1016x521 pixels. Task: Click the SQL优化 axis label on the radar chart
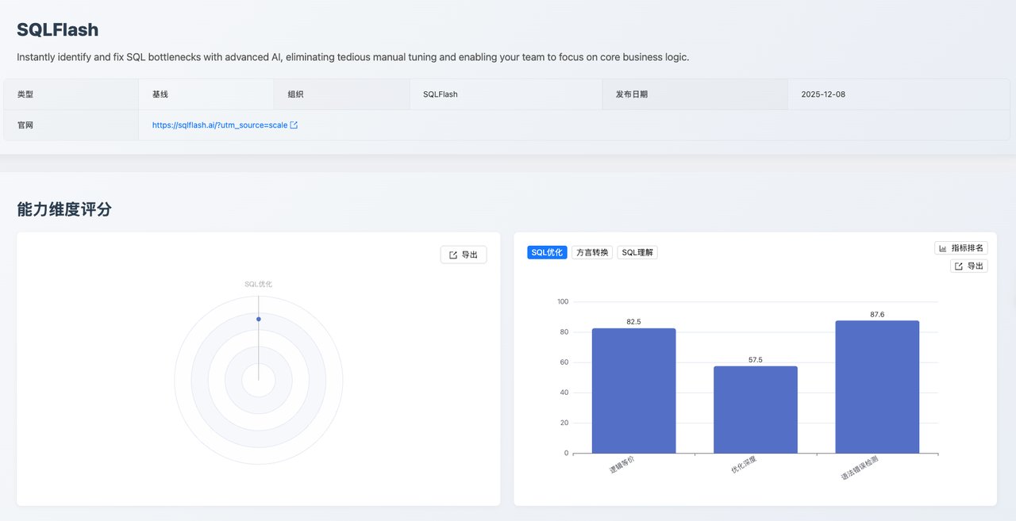[259, 284]
